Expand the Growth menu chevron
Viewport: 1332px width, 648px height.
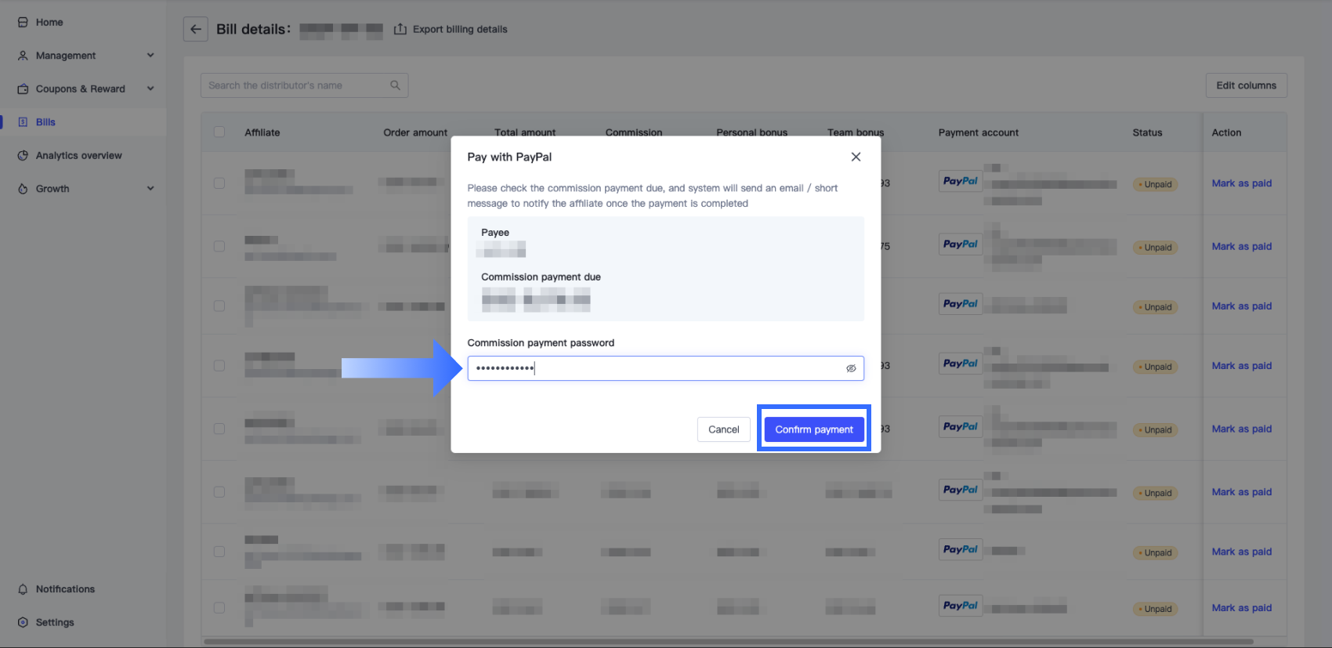tap(150, 189)
